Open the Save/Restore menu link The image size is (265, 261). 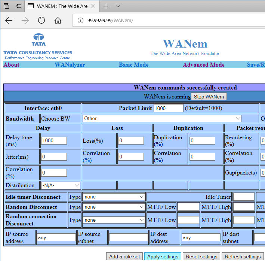pos(256,65)
